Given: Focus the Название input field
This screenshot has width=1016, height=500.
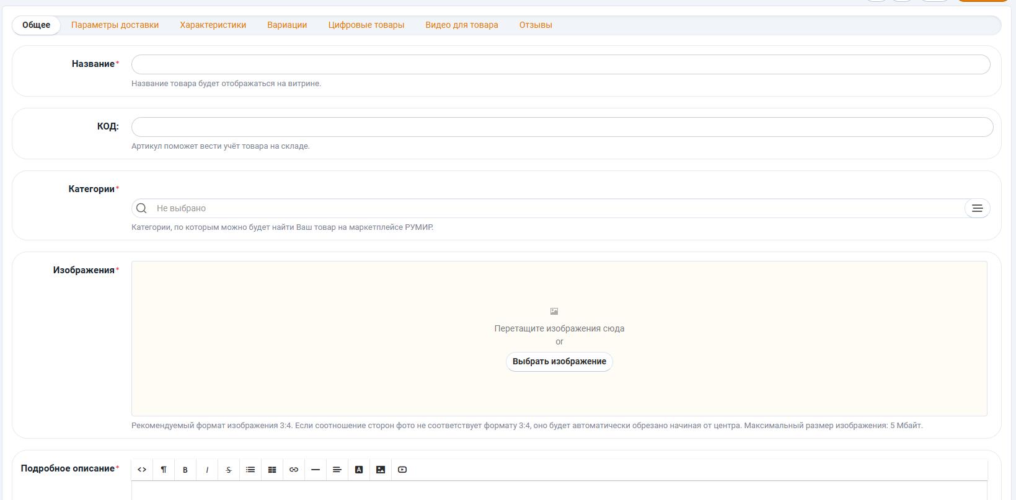Looking at the screenshot, I should coord(560,64).
